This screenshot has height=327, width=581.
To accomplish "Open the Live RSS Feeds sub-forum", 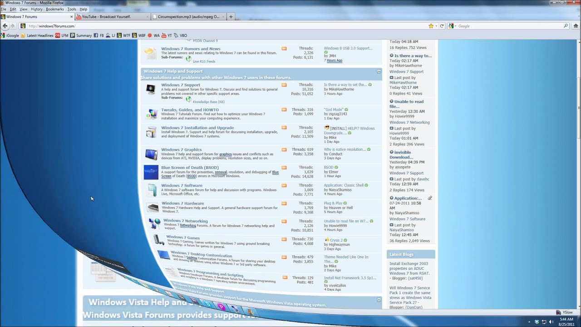I will 204,61.
